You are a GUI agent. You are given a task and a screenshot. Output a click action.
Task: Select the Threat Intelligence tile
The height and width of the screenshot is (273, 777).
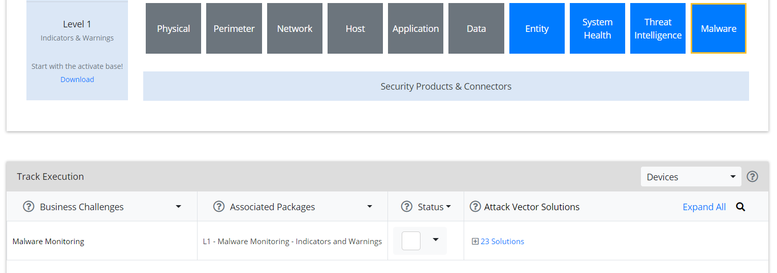tap(658, 28)
